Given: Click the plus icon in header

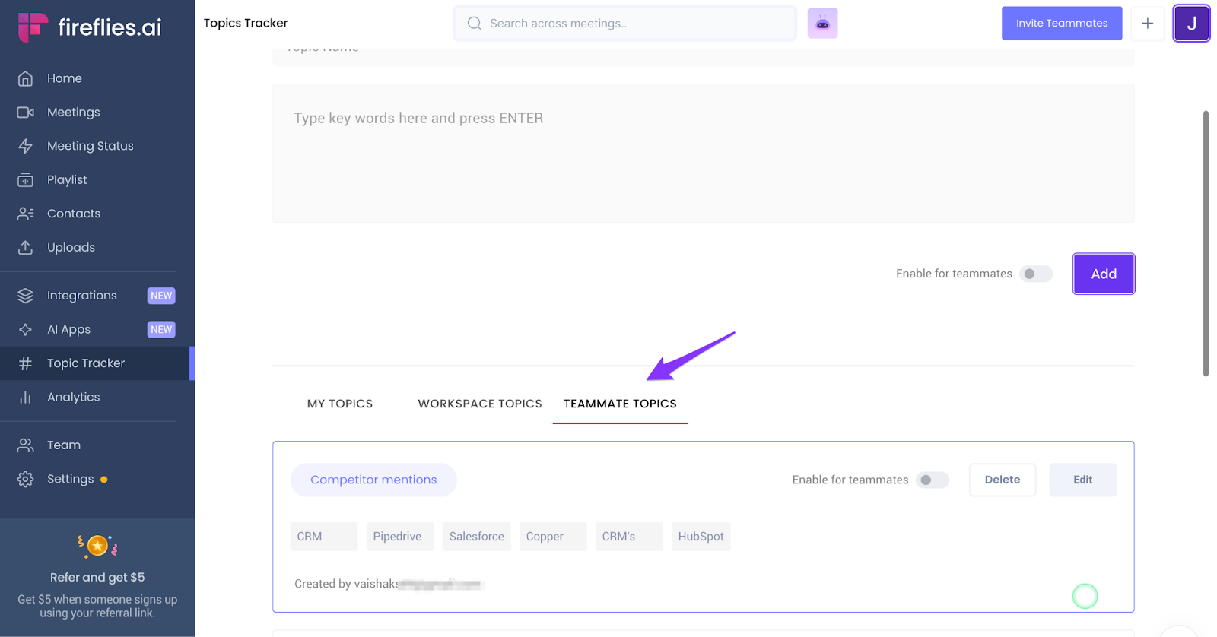Looking at the screenshot, I should pos(1147,24).
